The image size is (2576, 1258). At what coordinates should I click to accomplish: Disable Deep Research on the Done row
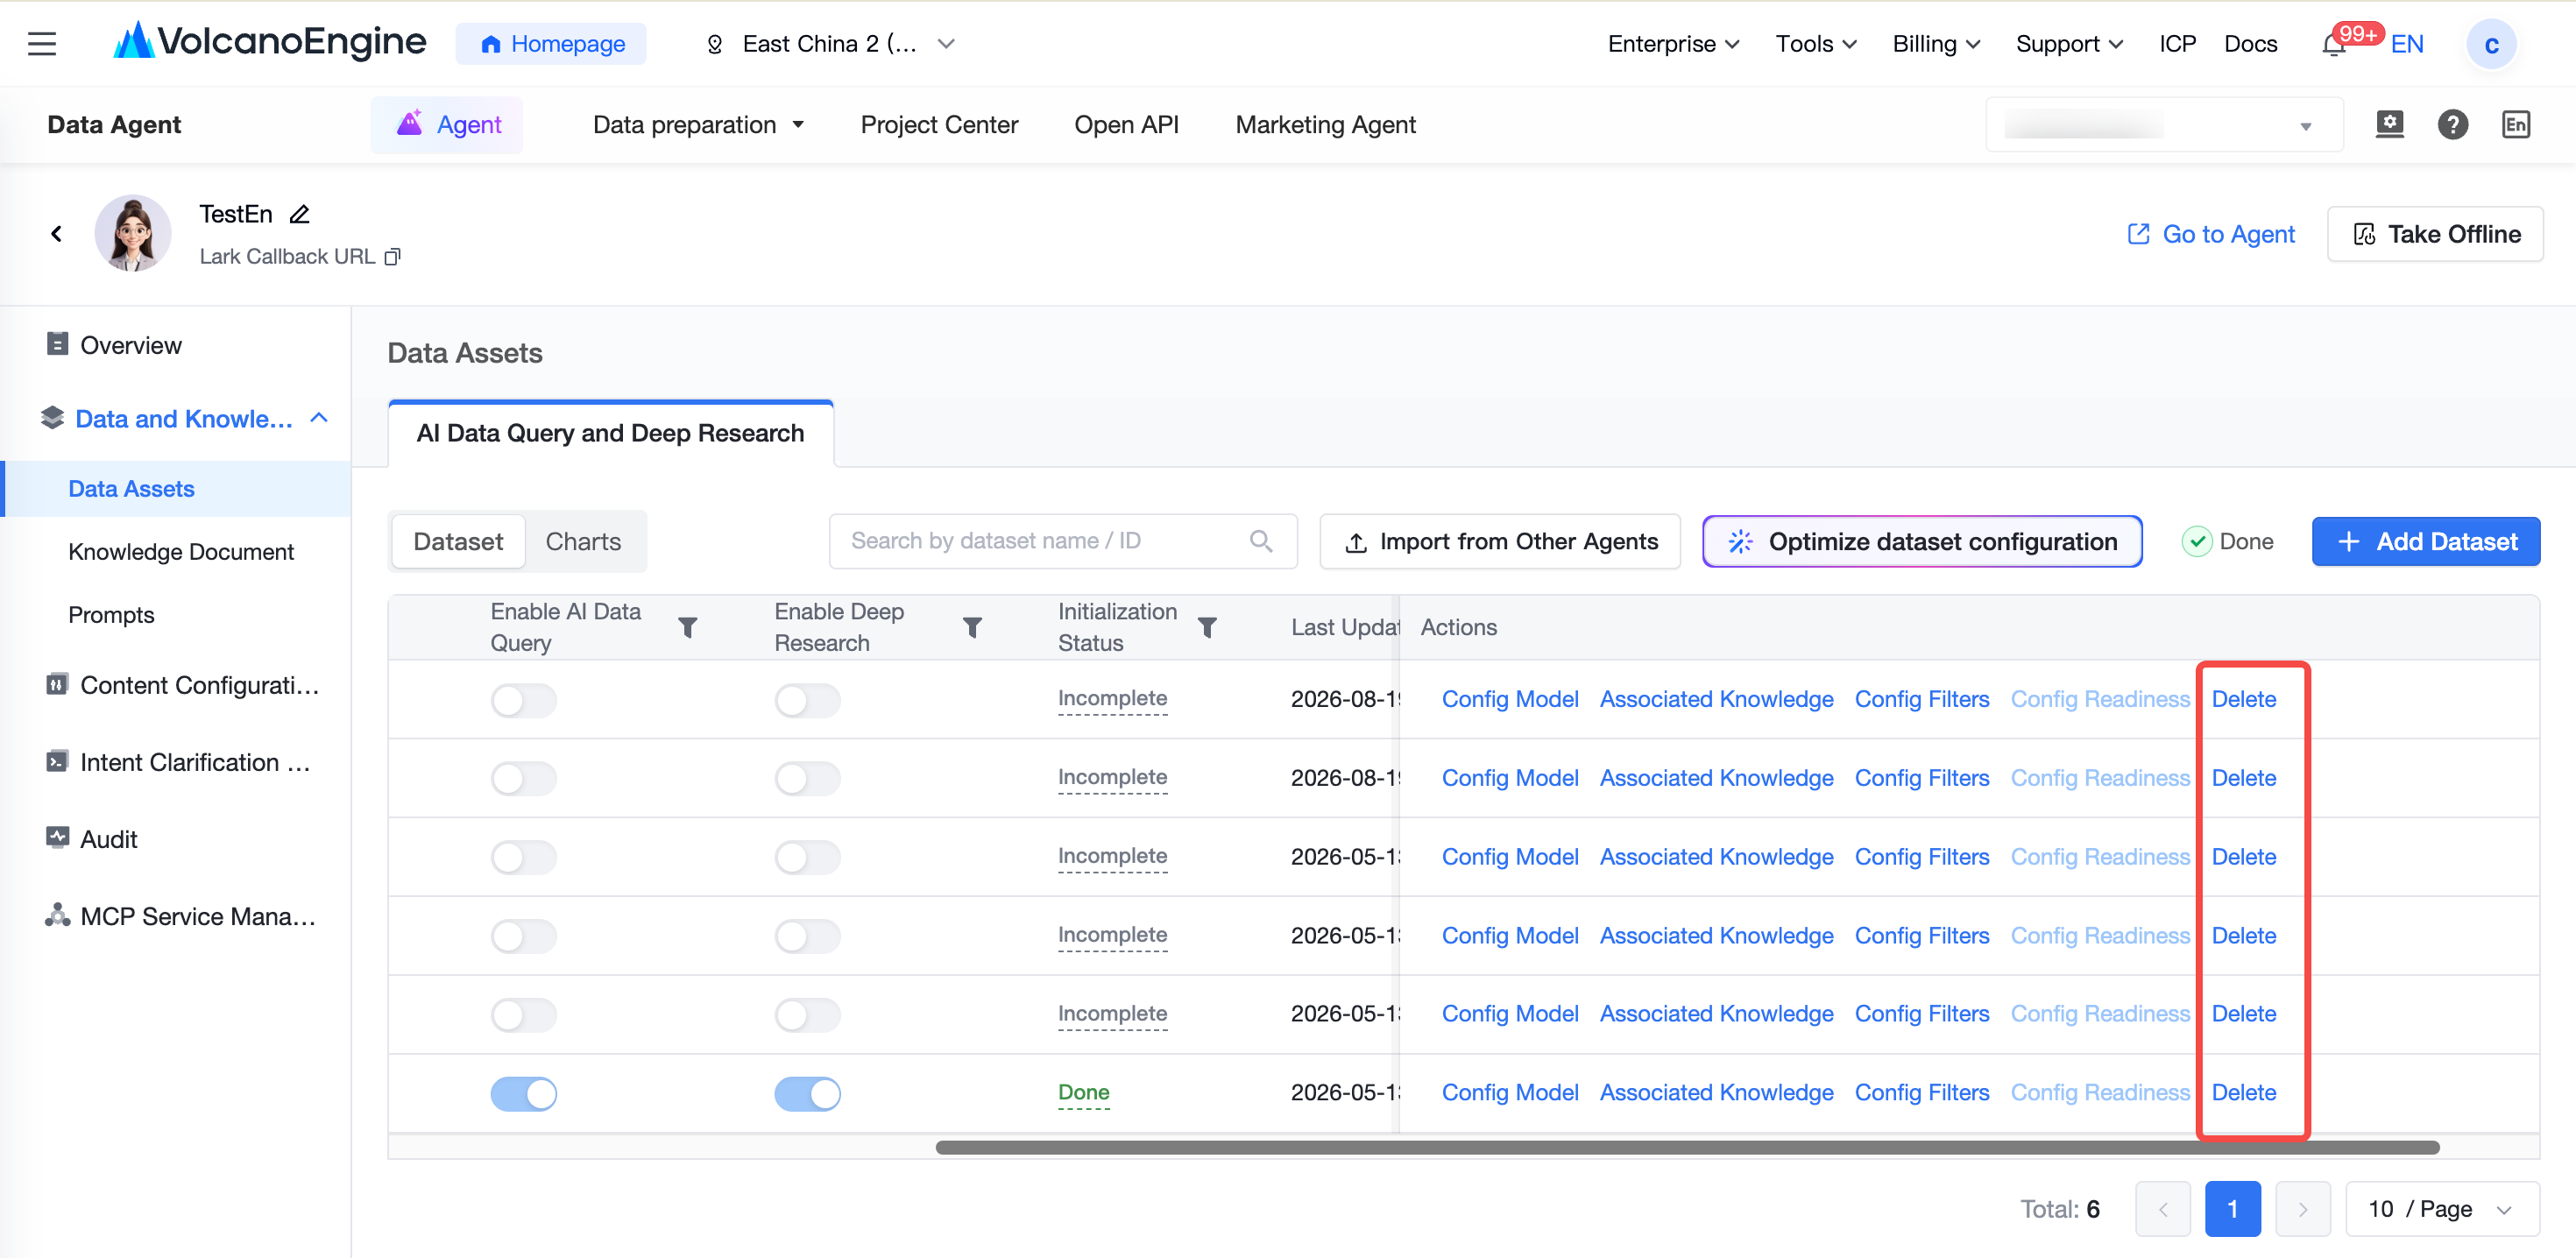pos(807,1093)
